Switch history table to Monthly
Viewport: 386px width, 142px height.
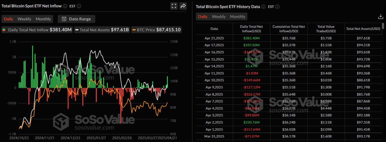tap(238, 17)
